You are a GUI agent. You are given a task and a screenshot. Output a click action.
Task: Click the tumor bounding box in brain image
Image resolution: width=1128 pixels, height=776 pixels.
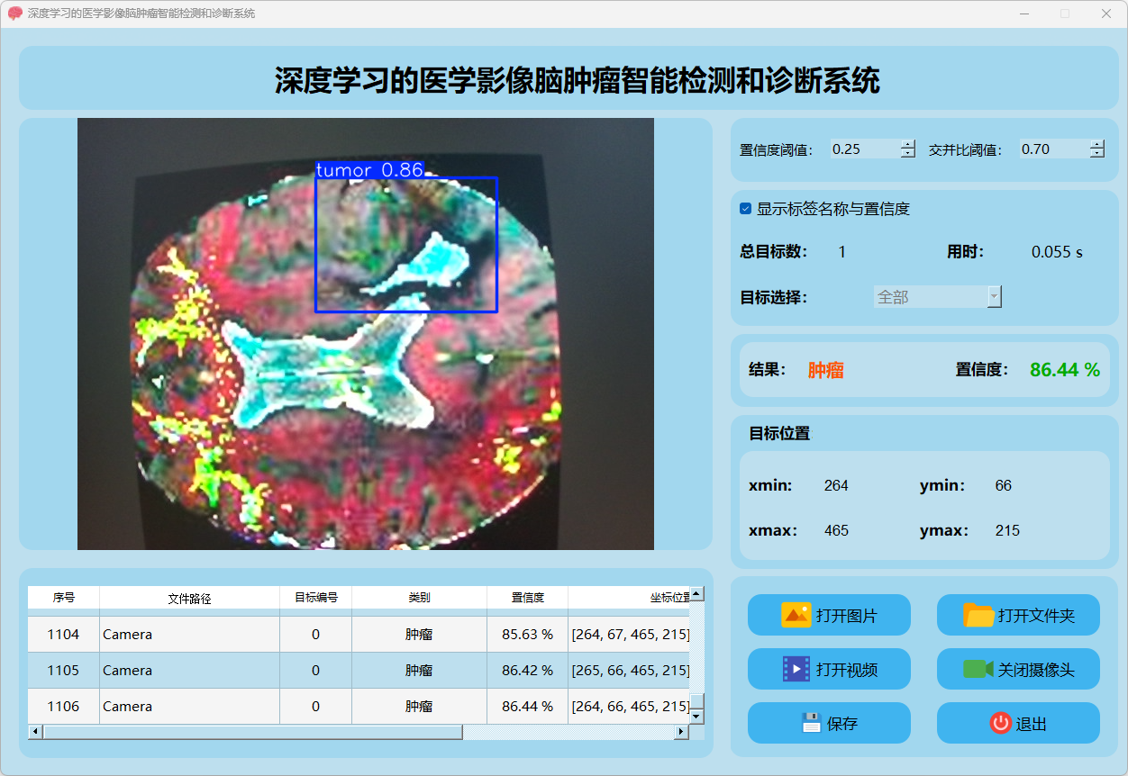[x=405, y=244]
